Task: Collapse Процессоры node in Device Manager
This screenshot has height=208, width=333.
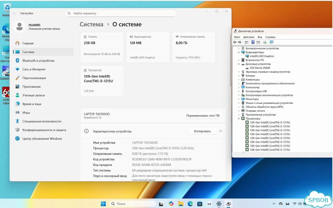Action: 239,119
